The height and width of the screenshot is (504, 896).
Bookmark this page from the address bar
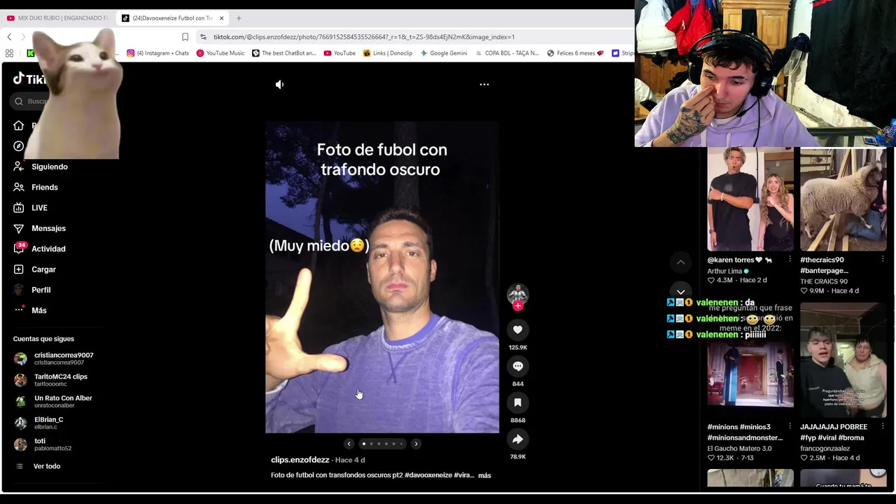pos(185,37)
